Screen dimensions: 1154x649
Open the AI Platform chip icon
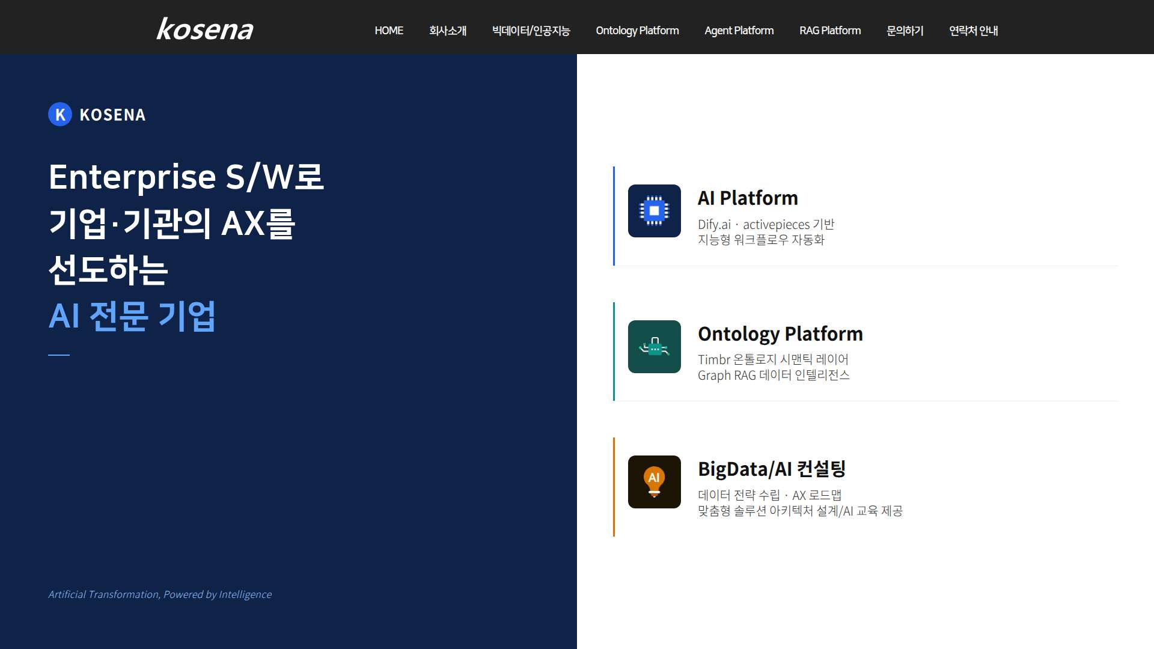[654, 211]
